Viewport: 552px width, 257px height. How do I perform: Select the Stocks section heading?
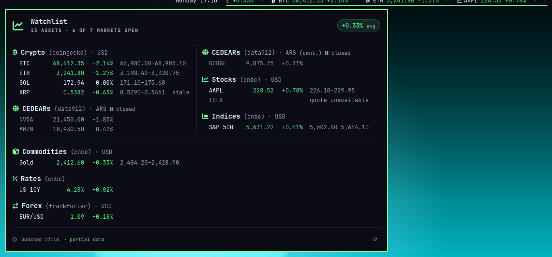click(x=224, y=79)
